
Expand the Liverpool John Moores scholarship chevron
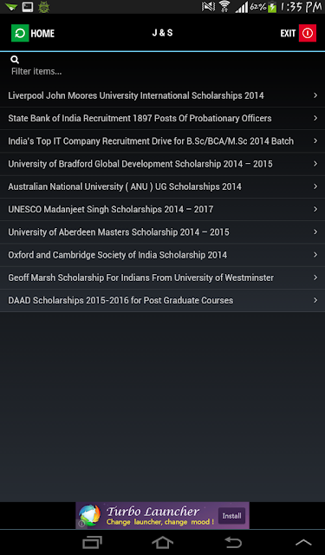(x=315, y=95)
